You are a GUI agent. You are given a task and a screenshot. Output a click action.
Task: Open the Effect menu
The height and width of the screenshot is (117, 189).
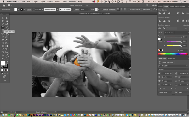click(x=57, y=2)
